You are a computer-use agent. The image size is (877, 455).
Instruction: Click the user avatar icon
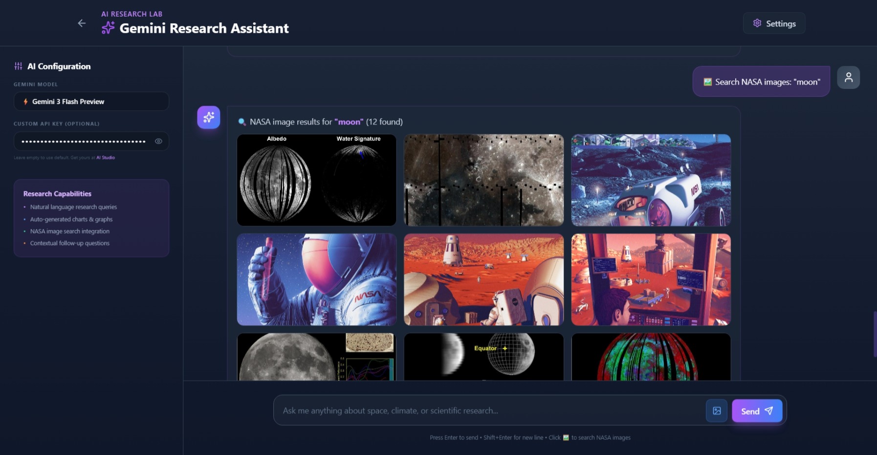(x=848, y=78)
